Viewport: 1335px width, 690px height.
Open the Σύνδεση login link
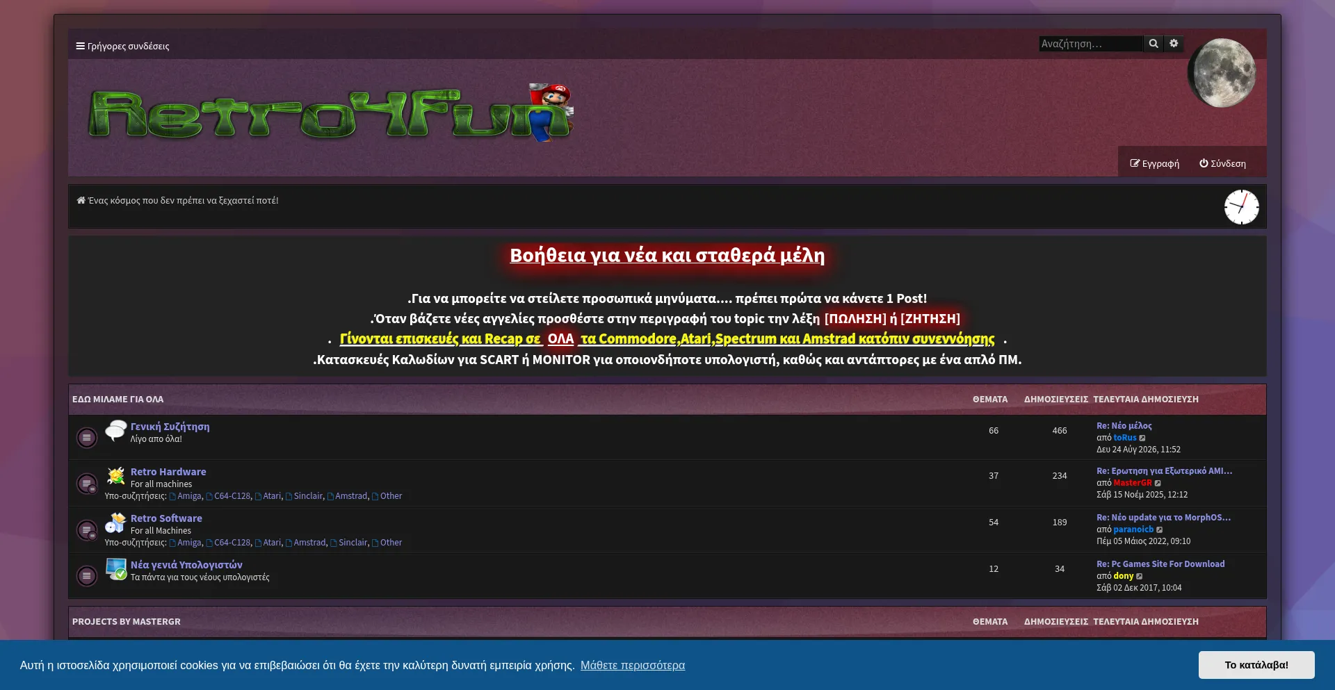[x=1222, y=163]
